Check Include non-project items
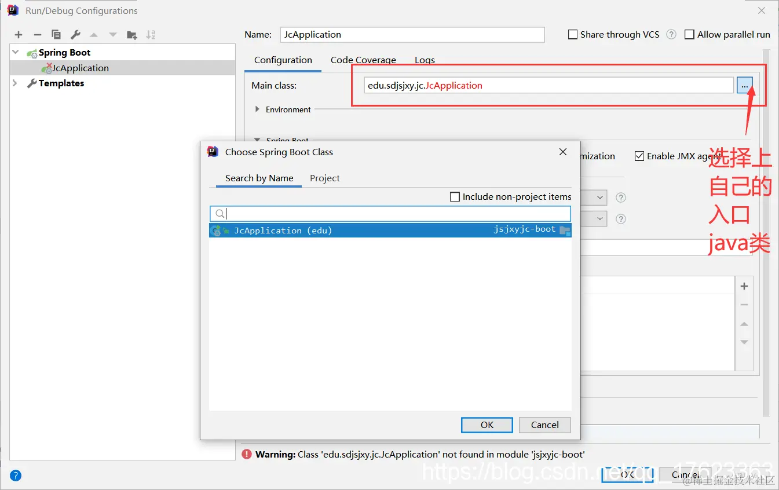The image size is (779, 490). tap(455, 197)
